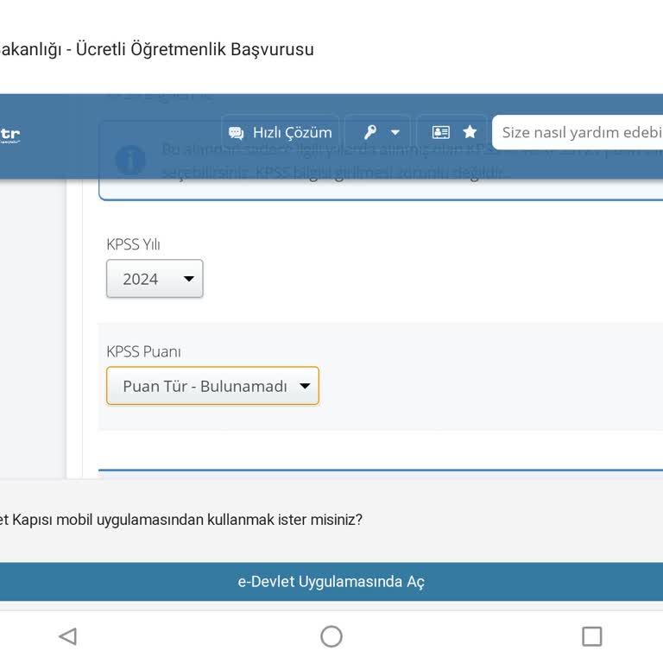Click the turkiye.gov.tr logo
Screen dimensions: 663x663
tap(9, 136)
